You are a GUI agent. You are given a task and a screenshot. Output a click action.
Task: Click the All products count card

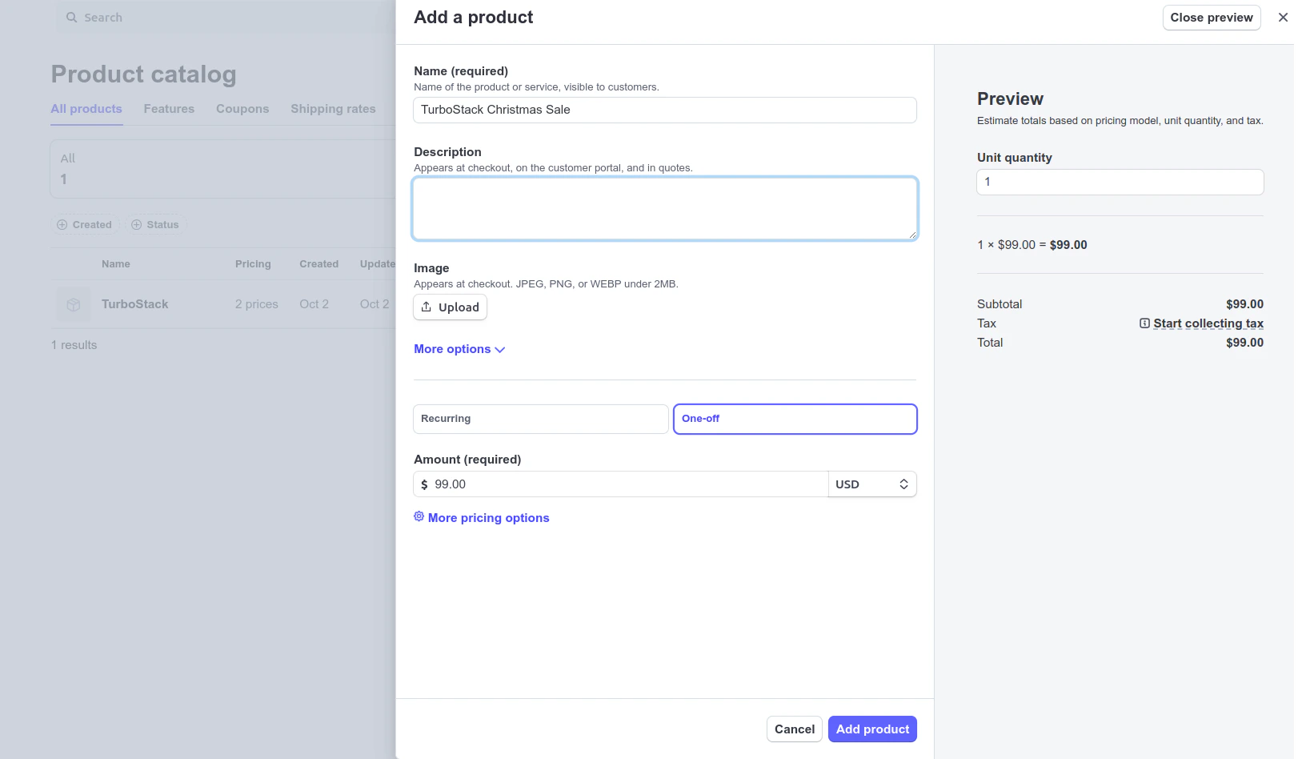coord(223,169)
